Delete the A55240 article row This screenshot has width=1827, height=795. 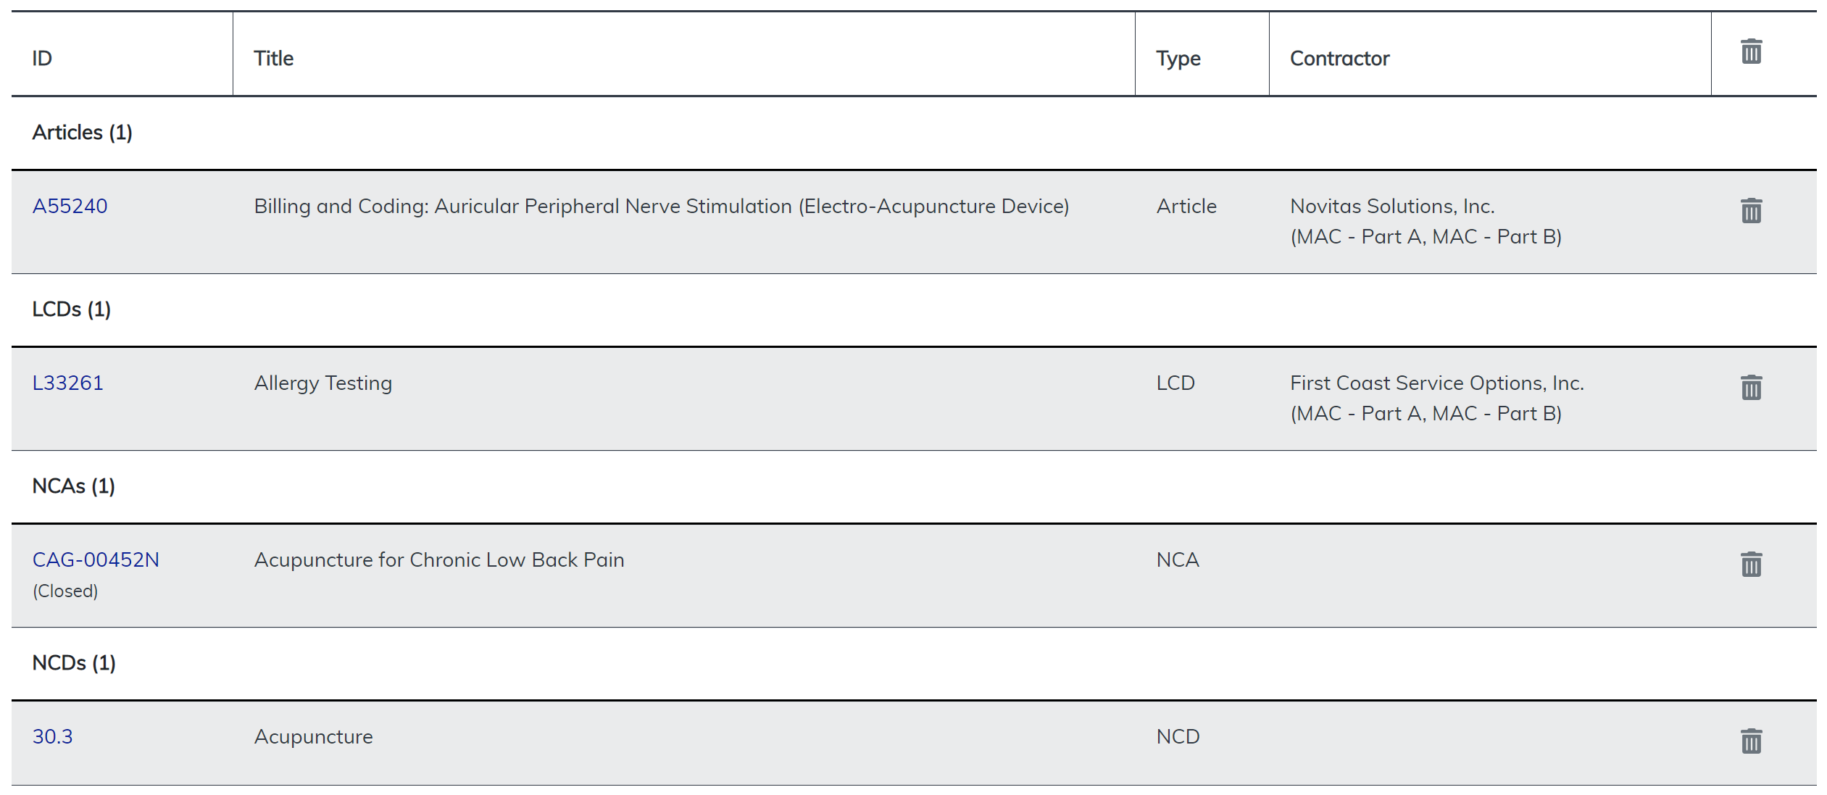point(1751,211)
